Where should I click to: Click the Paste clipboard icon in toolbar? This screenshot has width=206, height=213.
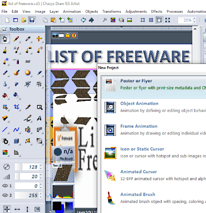[x=53, y=20]
